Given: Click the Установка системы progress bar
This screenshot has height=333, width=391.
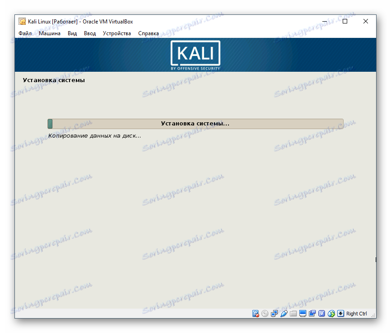Looking at the screenshot, I should [x=195, y=124].
